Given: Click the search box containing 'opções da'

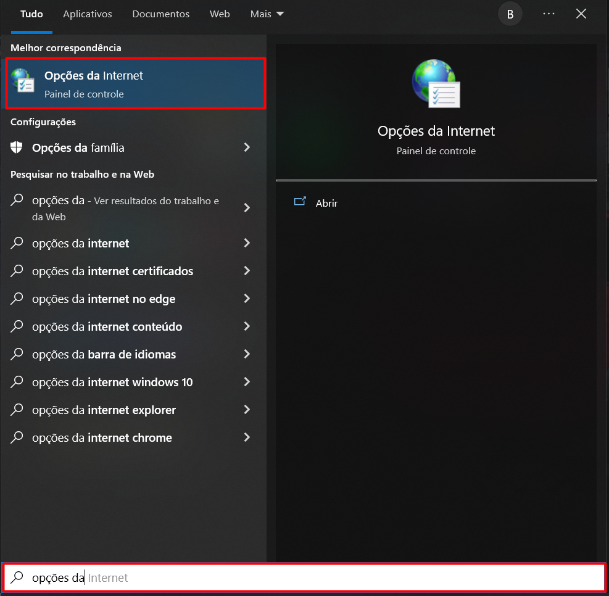Looking at the screenshot, I should coord(304,577).
